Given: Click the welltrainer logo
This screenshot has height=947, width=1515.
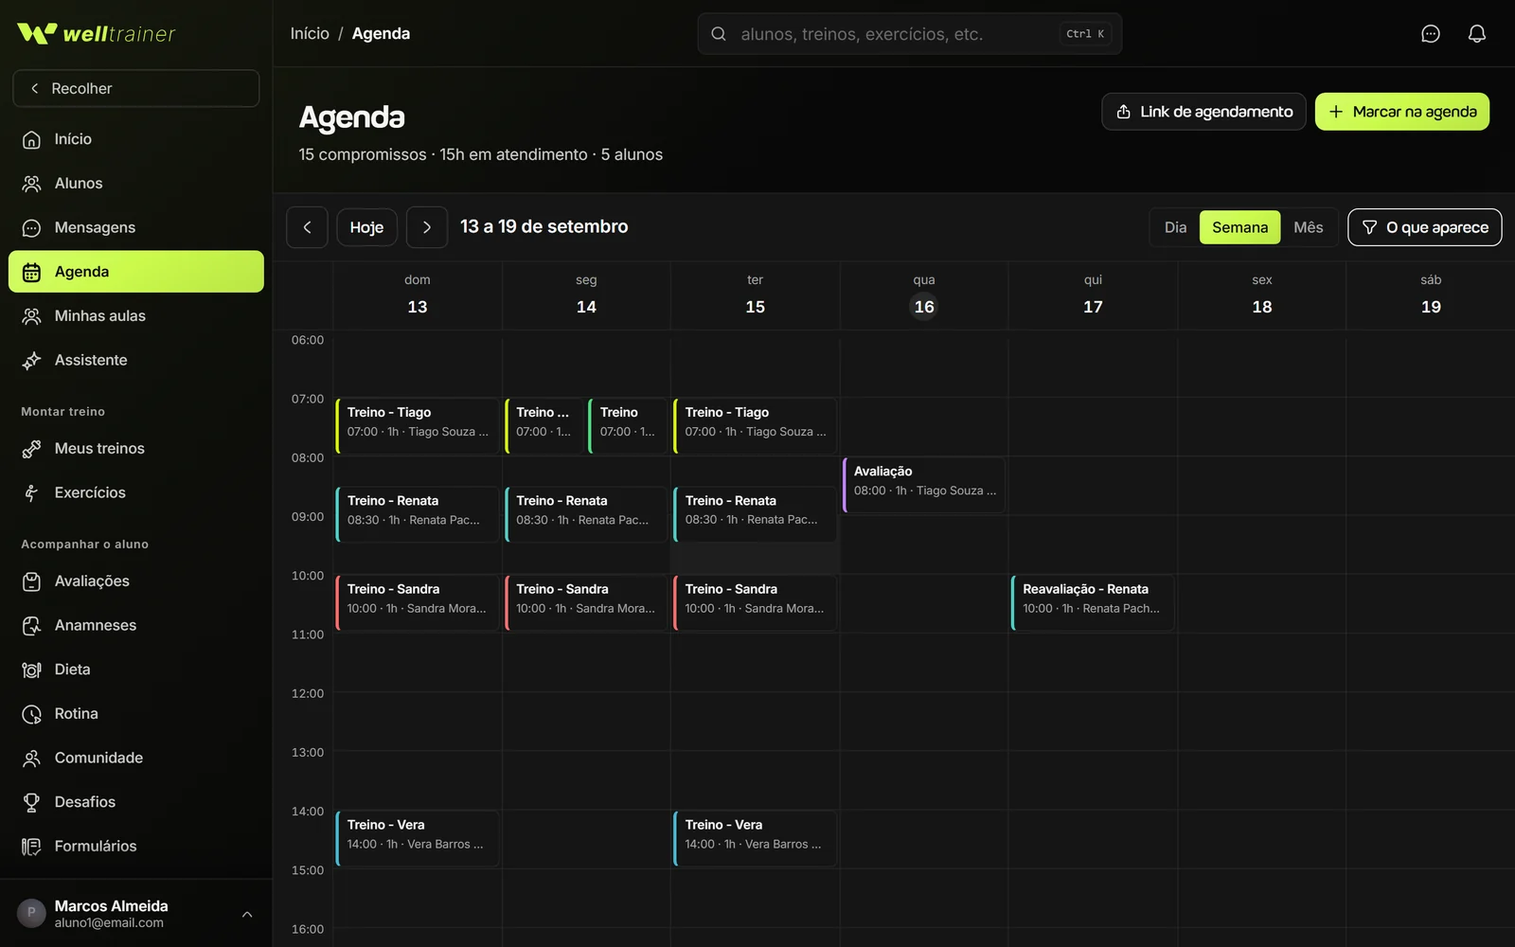Looking at the screenshot, I should click(97, 34).
